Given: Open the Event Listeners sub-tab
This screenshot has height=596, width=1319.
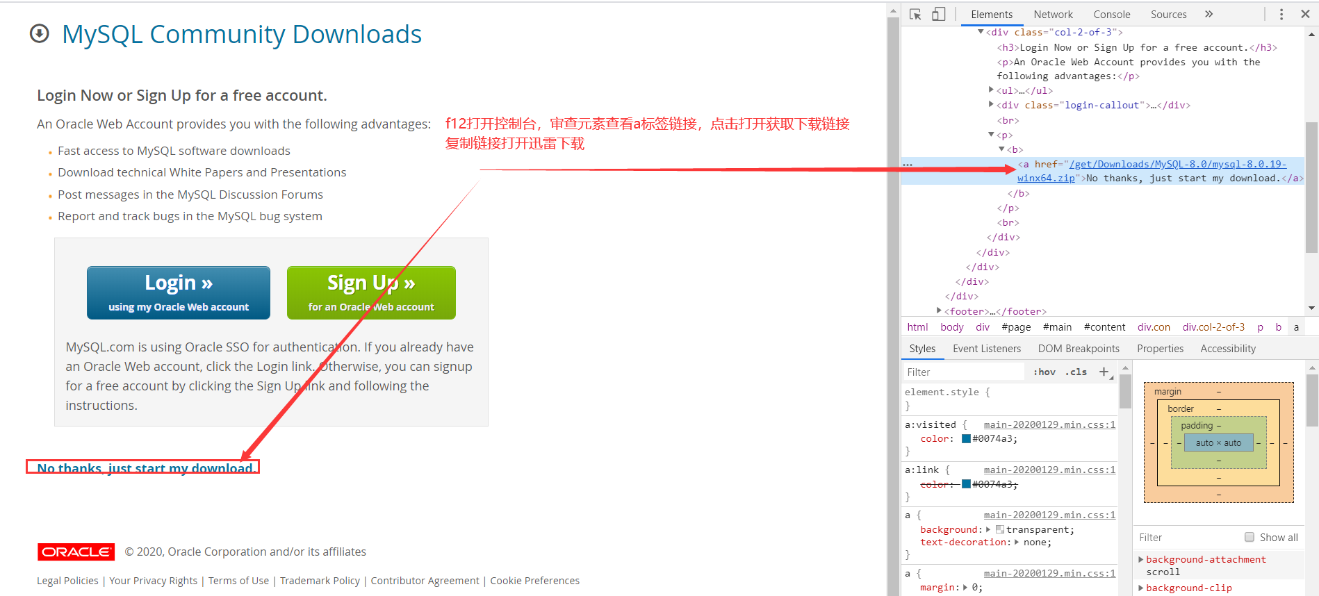Looking at the screenshot, I should click(x=987, y=349).
